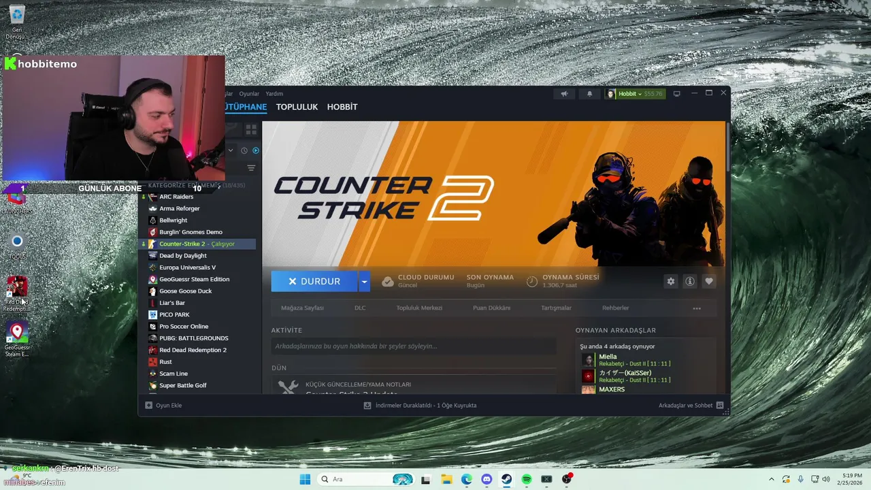Switch library to grid collections view icon

(x=251, y=129)
